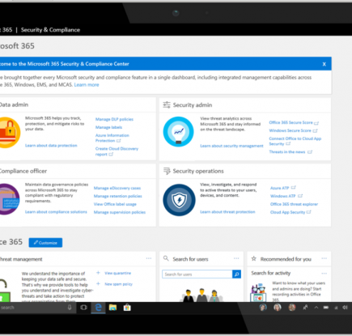This screenshot has height=336, width=352.
Task: Open Threat management card more options
Action: (149, 258)
